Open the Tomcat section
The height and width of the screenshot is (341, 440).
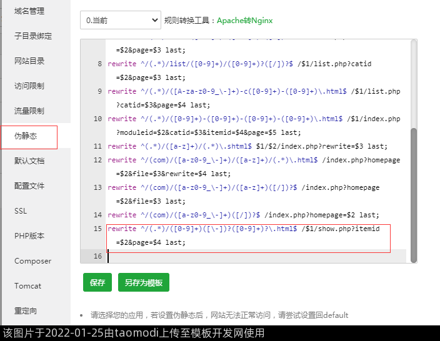point(27,286)
